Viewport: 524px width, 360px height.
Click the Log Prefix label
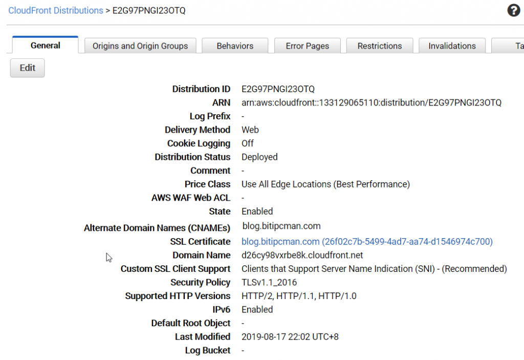pyautogui.click(x=210, y=116)
